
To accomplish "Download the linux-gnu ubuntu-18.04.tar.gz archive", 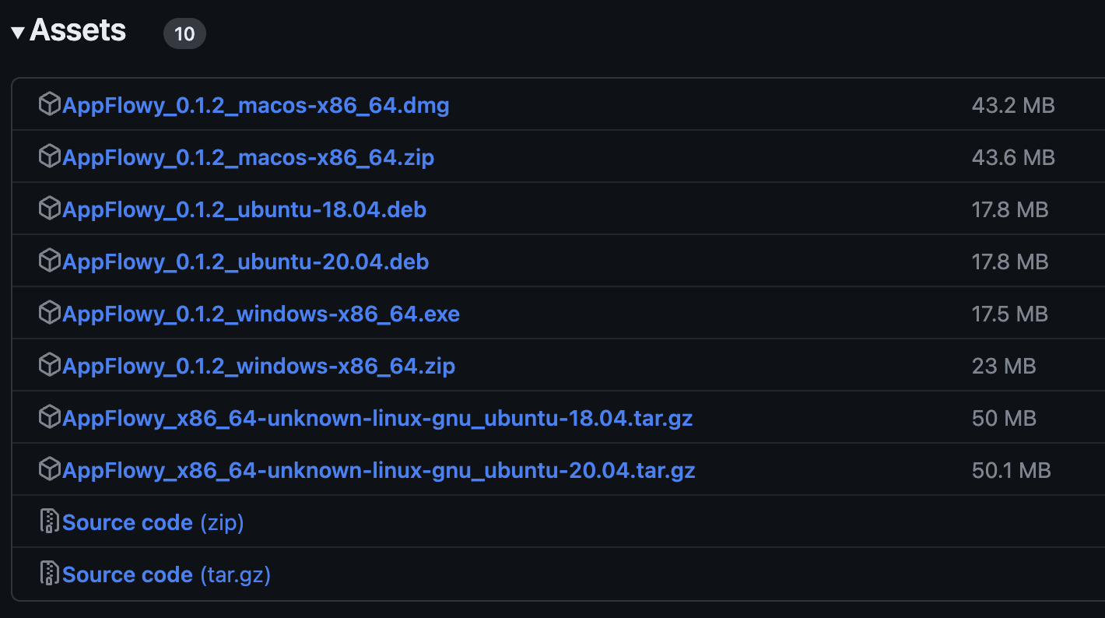I will point(377,418).
